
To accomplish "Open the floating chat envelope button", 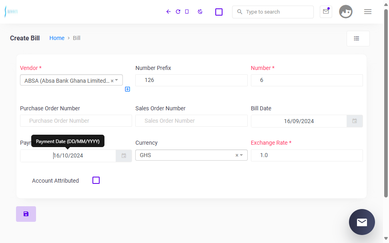I will [362, 222].
